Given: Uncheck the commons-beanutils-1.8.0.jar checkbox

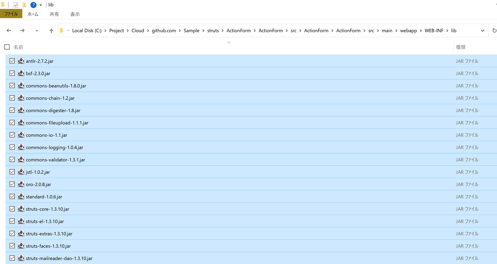Looking at the screenshot, I should (12, 86).
